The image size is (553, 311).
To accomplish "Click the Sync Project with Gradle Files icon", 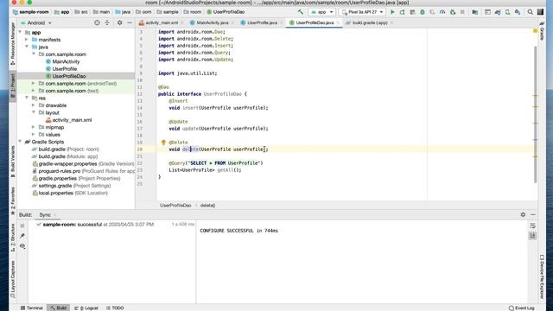I will pos(498,12).
